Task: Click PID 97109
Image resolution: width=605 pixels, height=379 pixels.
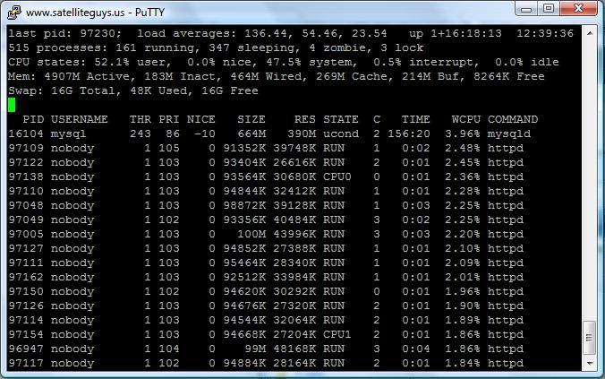Action: [26, 148]
